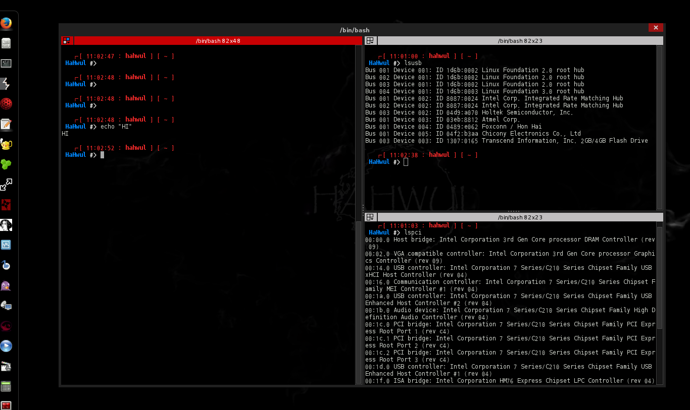Click the diagonal arrows dock icon
The width and height of the screenshot is (690, 410).
6,185
